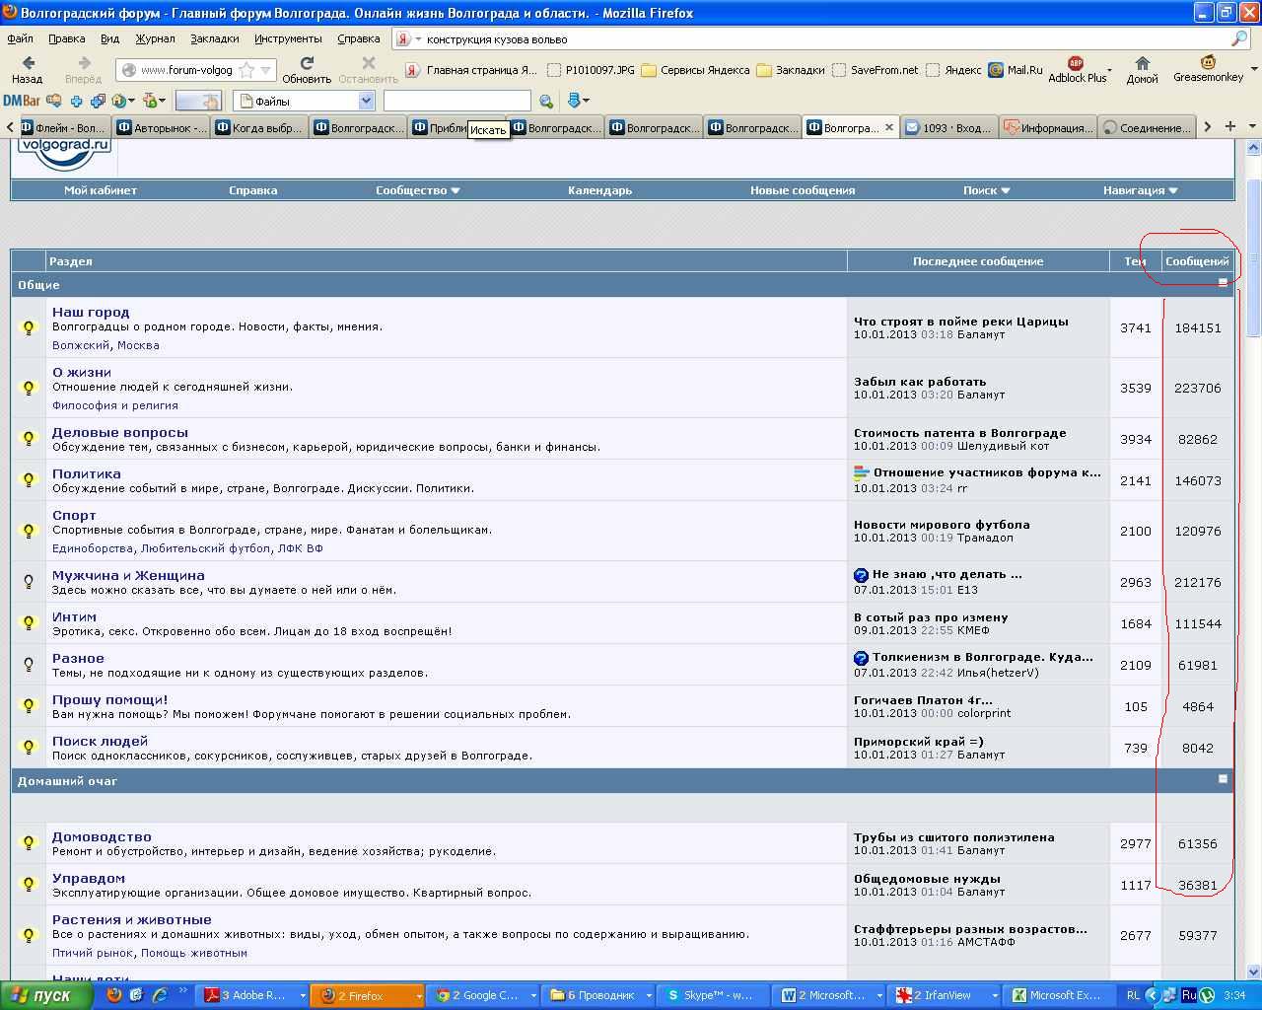Viewport: 1262px width, 1010px height.
Task: Open the Политика forum section
Action: coord(87,473)
